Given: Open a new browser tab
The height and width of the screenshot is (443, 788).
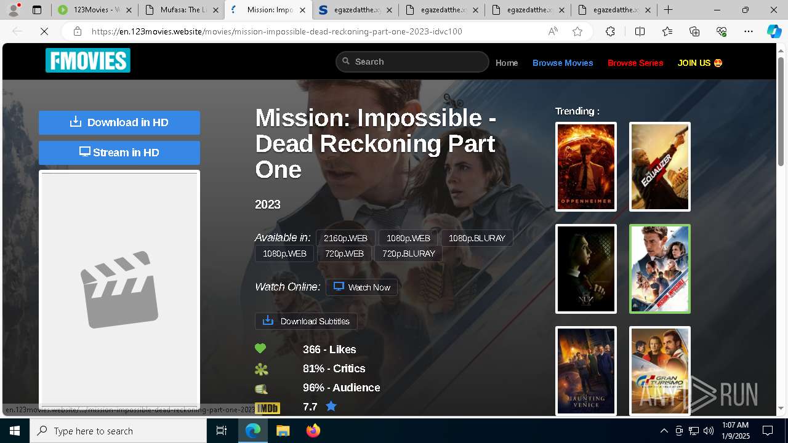Looking at the screenshot, I should (668, 10).
